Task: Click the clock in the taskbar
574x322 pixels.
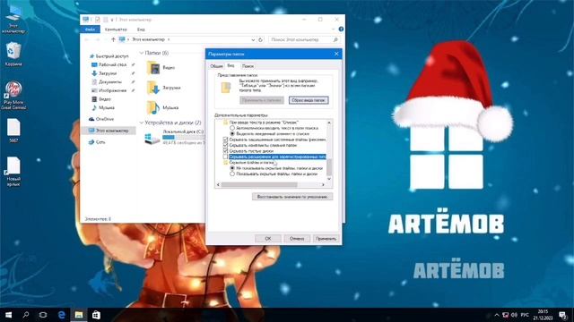Action: pos(543,315)
